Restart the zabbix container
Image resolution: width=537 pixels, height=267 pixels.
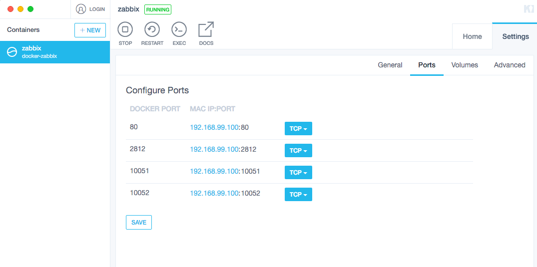click(152, 30)
